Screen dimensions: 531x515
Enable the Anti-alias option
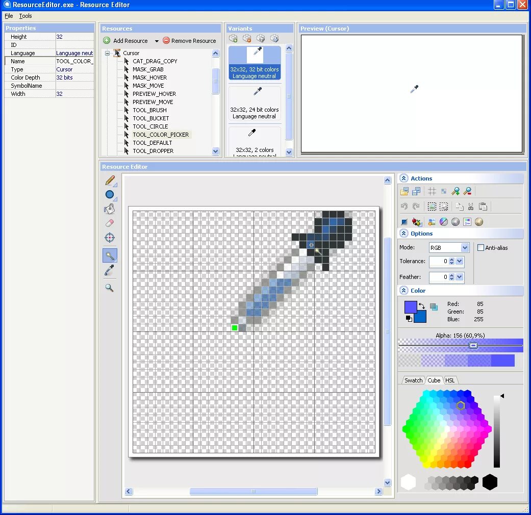(480, 247)
